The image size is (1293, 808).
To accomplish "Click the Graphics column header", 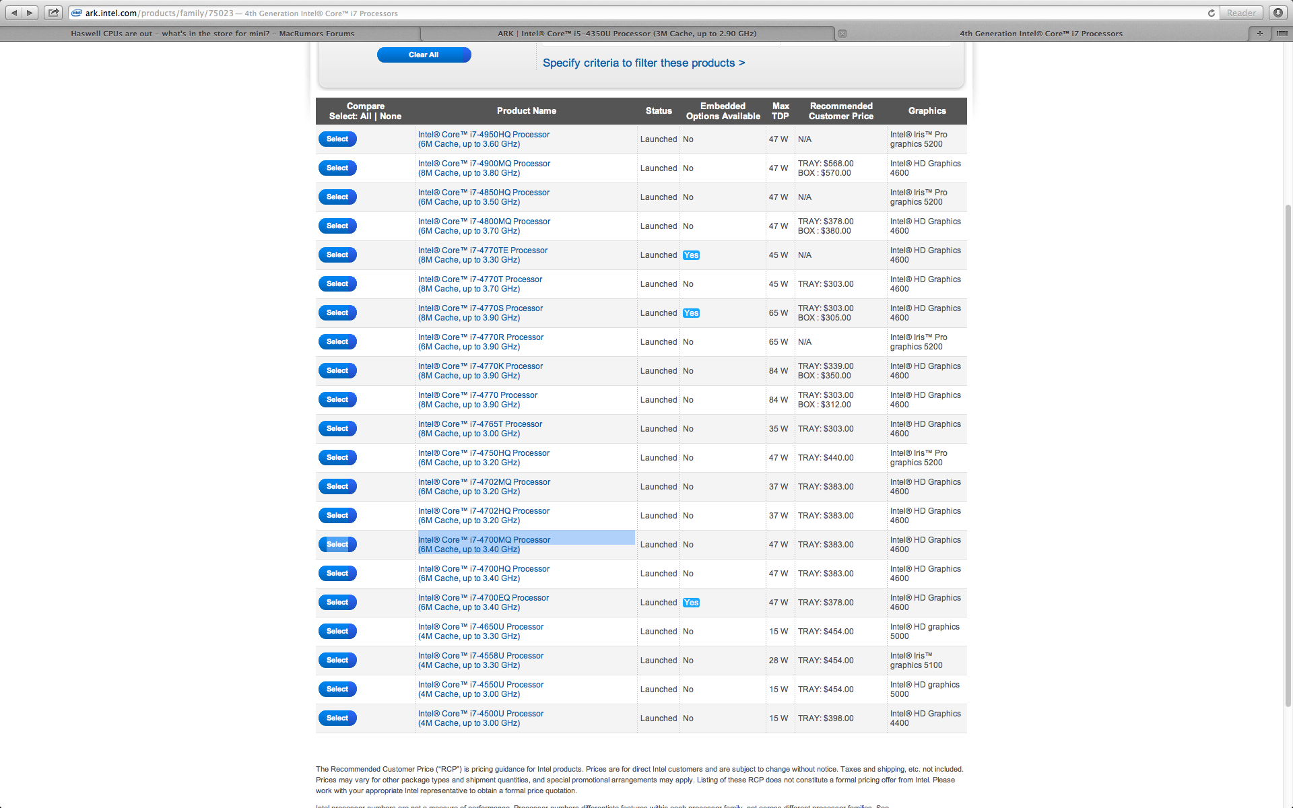I will coord(927,111).
